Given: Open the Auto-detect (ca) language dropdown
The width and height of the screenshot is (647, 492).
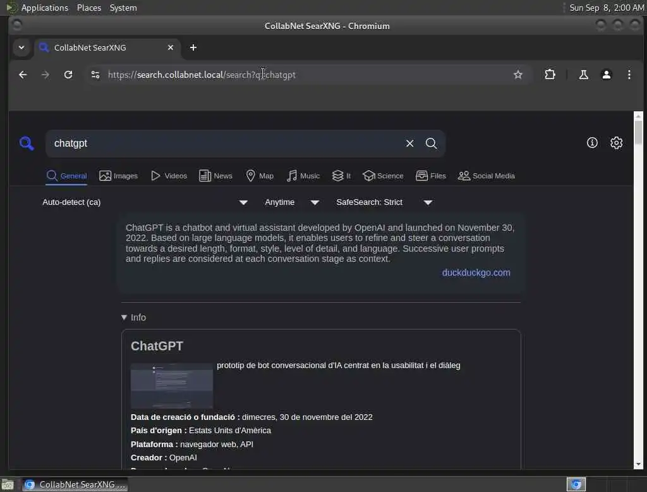Looking at the screenshot, I should click(145, 202).
